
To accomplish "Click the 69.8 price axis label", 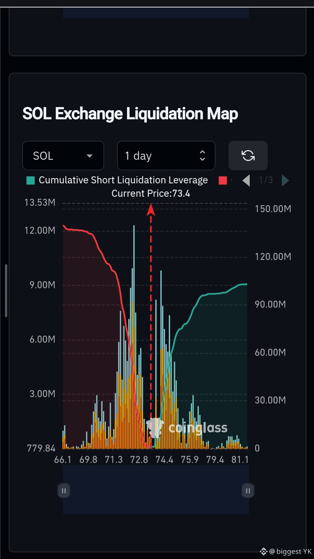I will 88,460.
